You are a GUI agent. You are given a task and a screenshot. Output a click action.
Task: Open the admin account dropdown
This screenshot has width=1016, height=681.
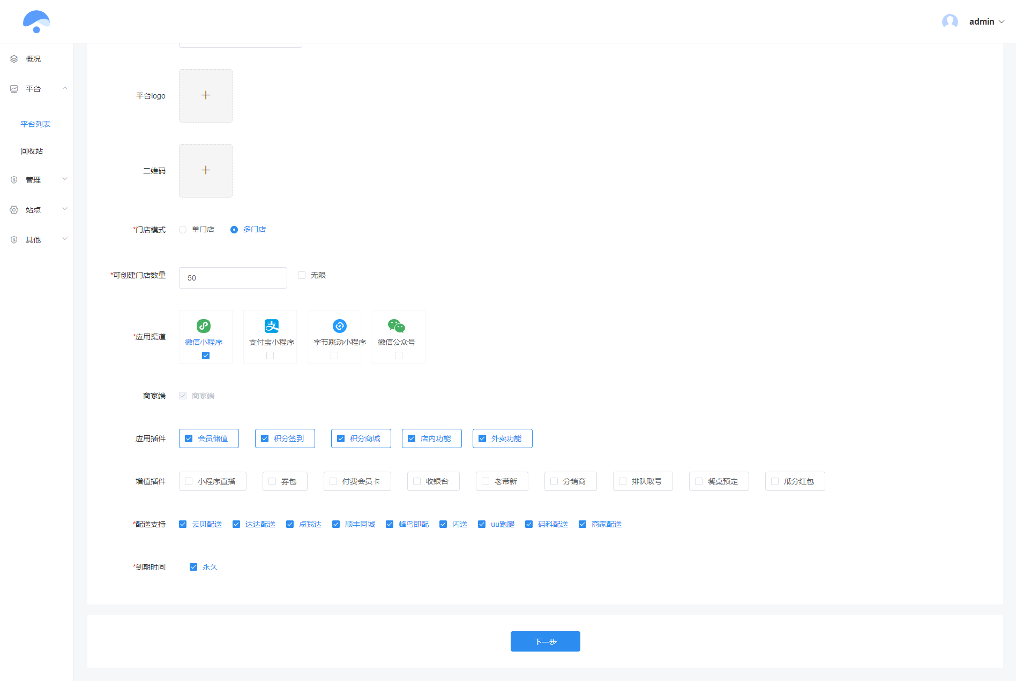[x=986, y=21]
